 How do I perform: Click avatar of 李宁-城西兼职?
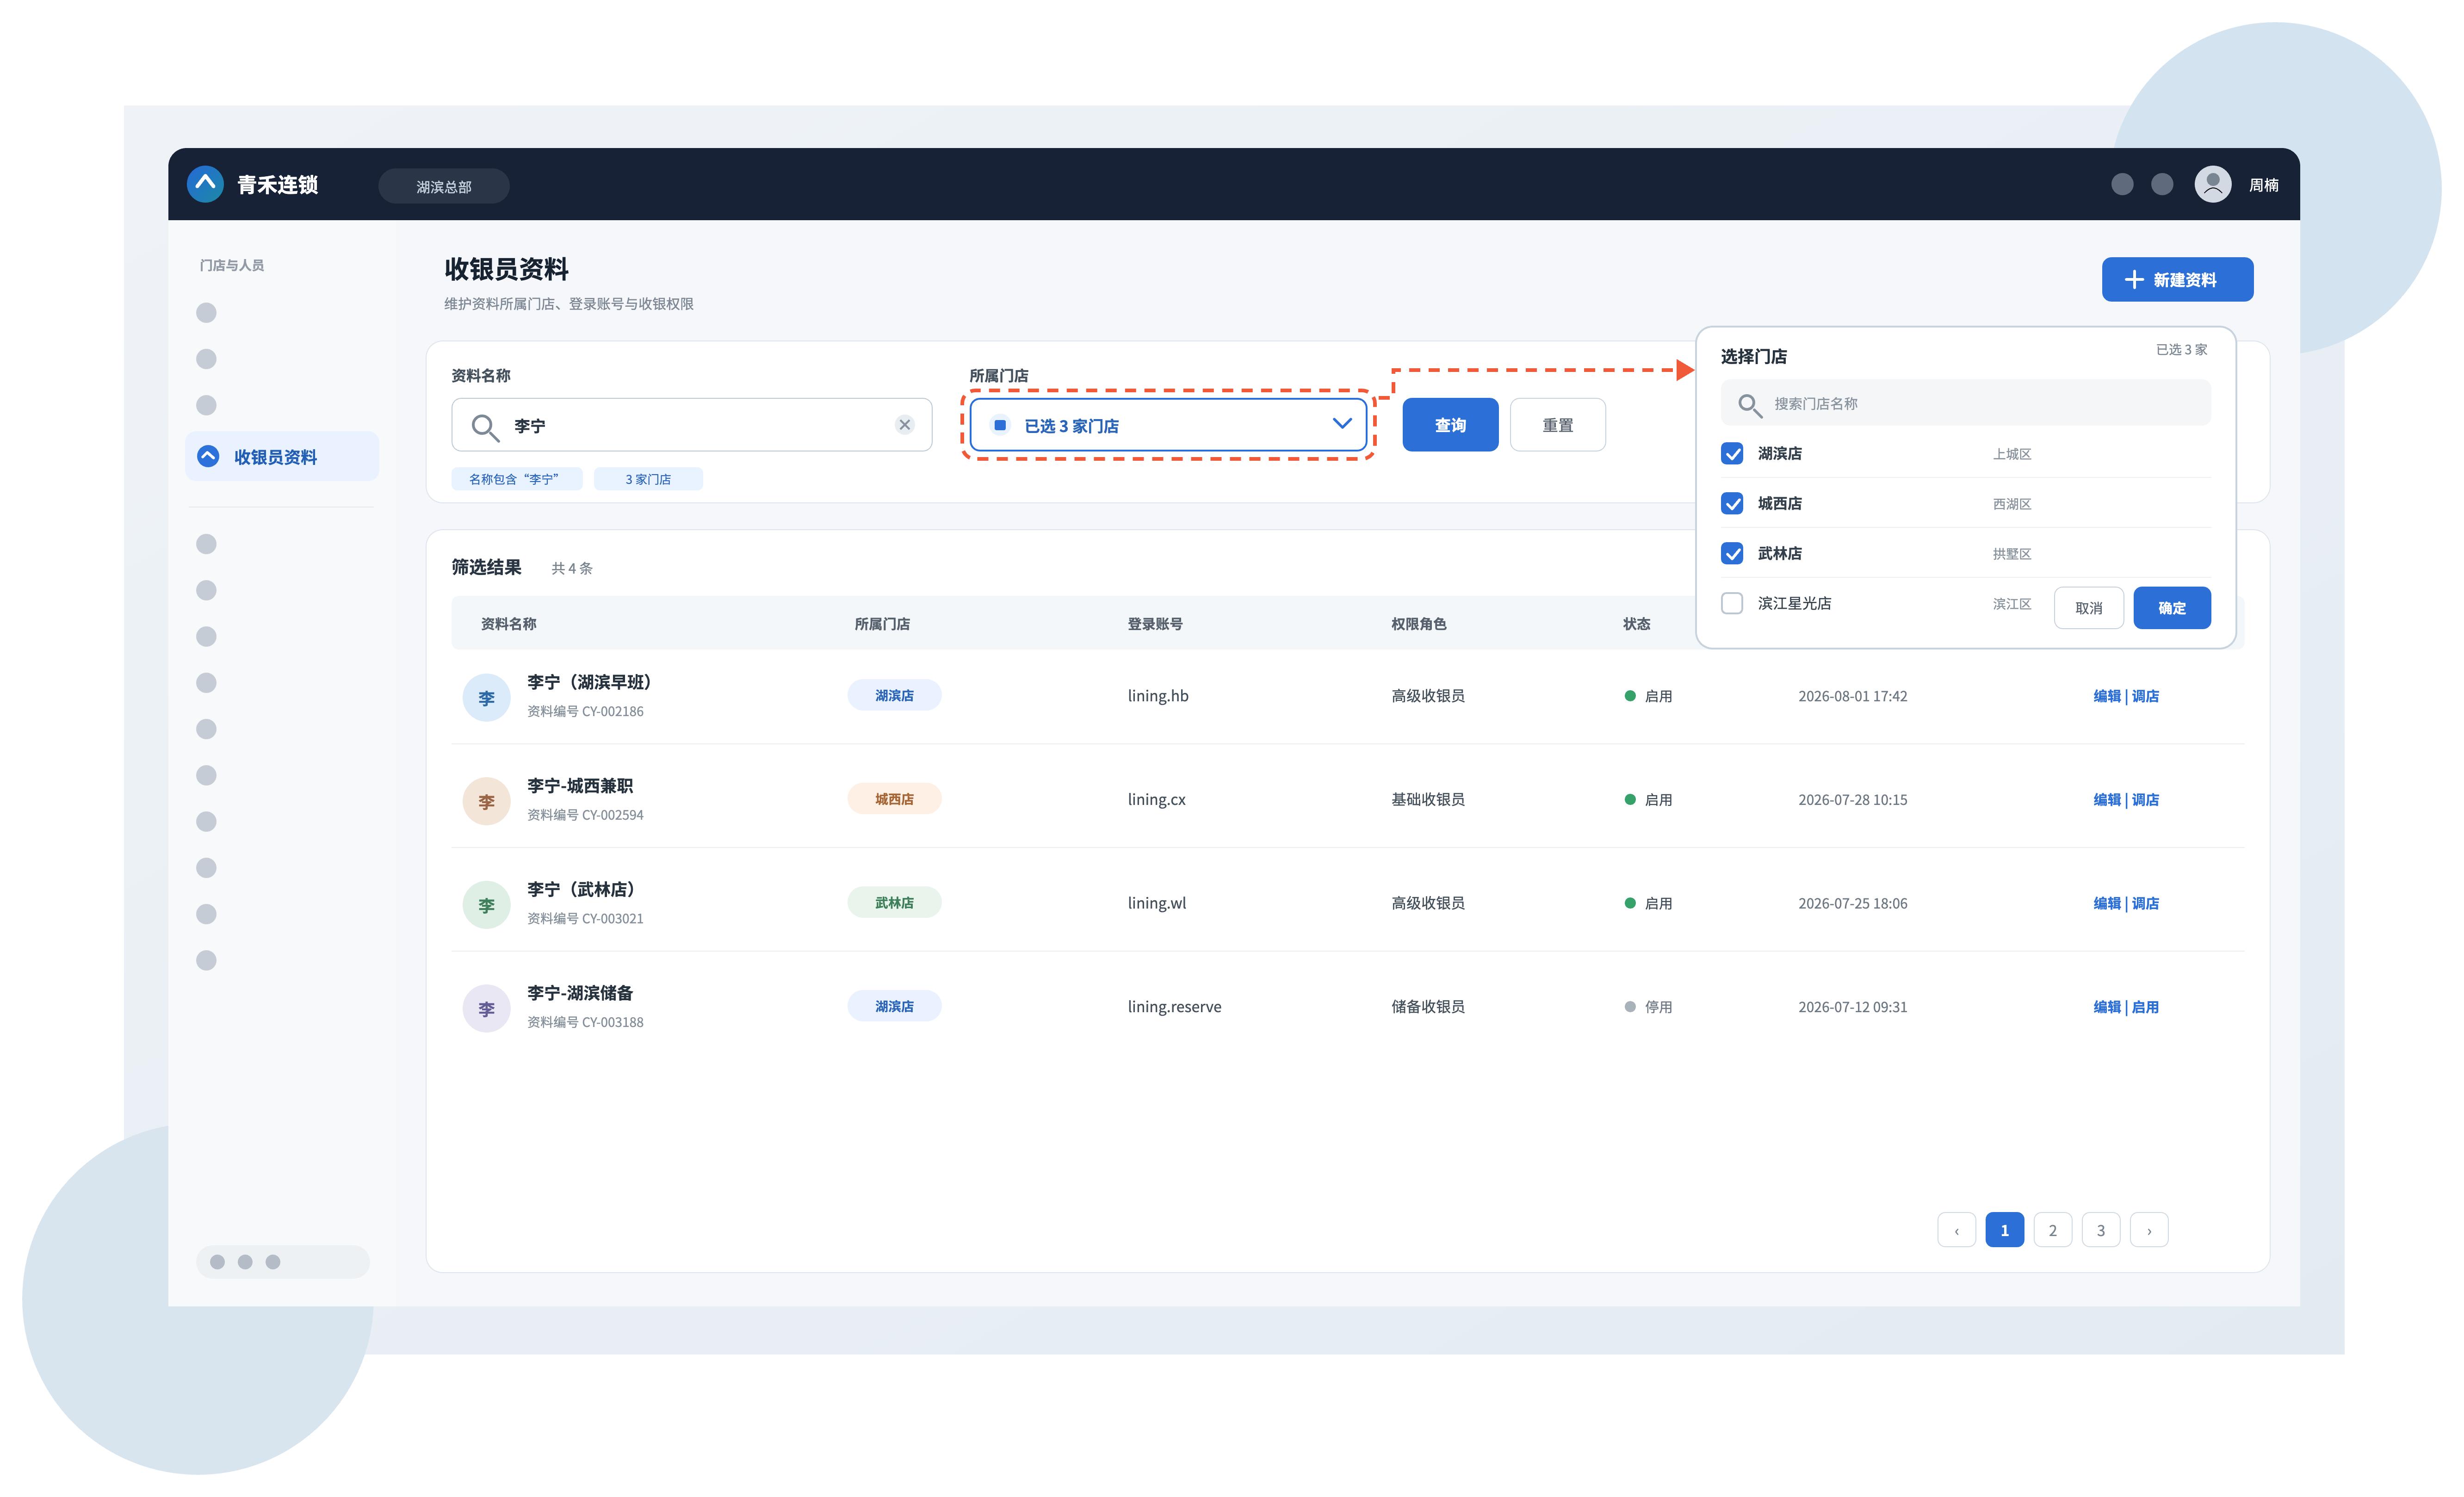(486, 801)
